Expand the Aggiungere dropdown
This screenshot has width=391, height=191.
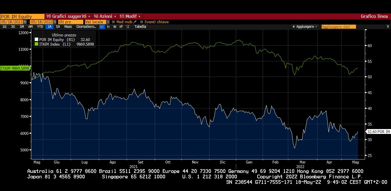[305, 27]
